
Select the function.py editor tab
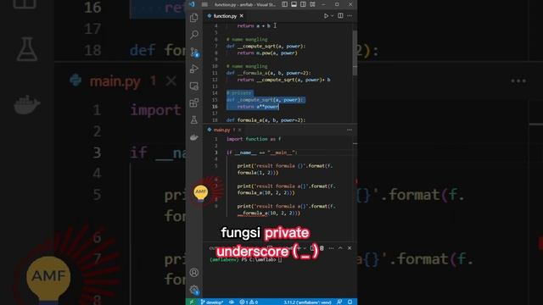click(x=225, y=16)
